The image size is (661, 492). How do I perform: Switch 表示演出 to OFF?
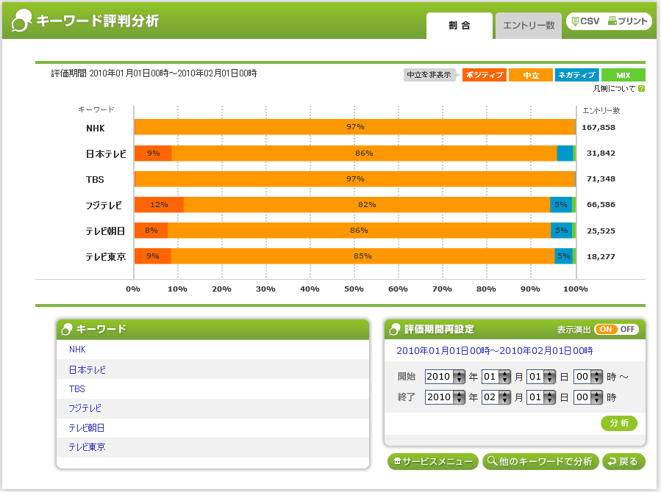tap(627, 329)
